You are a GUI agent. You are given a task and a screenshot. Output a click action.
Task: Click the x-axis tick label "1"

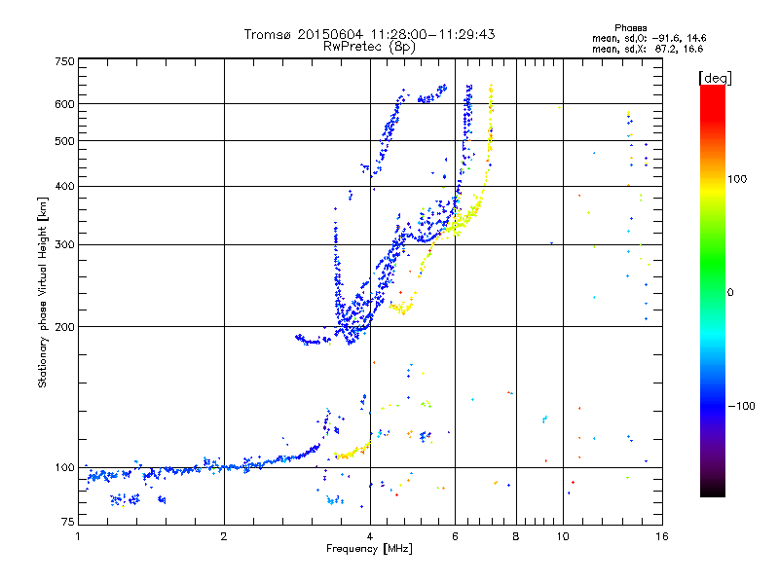click(78, 536)
